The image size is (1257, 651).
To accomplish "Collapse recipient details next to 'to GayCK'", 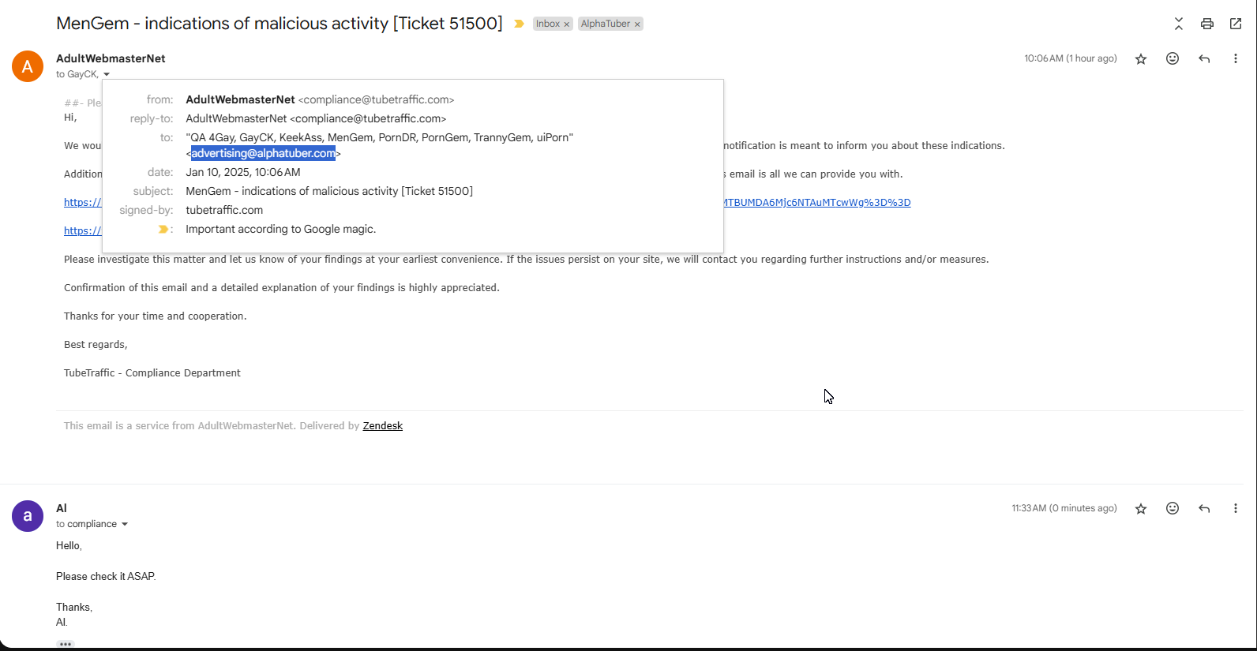I will (x=107, y=74).
